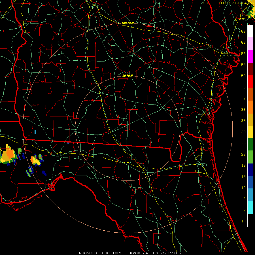This screenshot has height=255, width=255.
Task: Click the 62 legend value
Action: point(243,42)
